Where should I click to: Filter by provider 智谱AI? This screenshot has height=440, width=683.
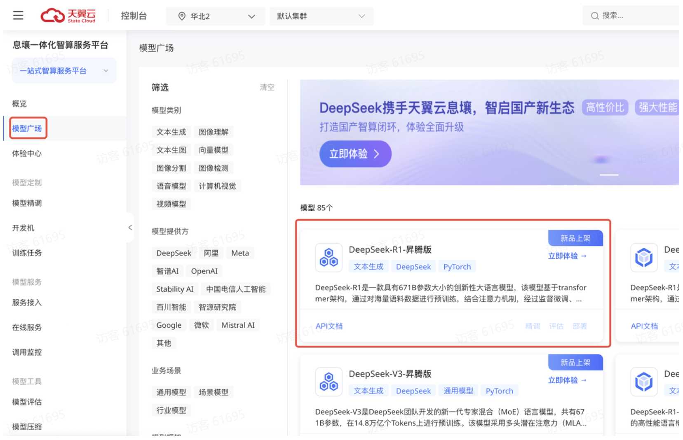click(x=167, y=271)
